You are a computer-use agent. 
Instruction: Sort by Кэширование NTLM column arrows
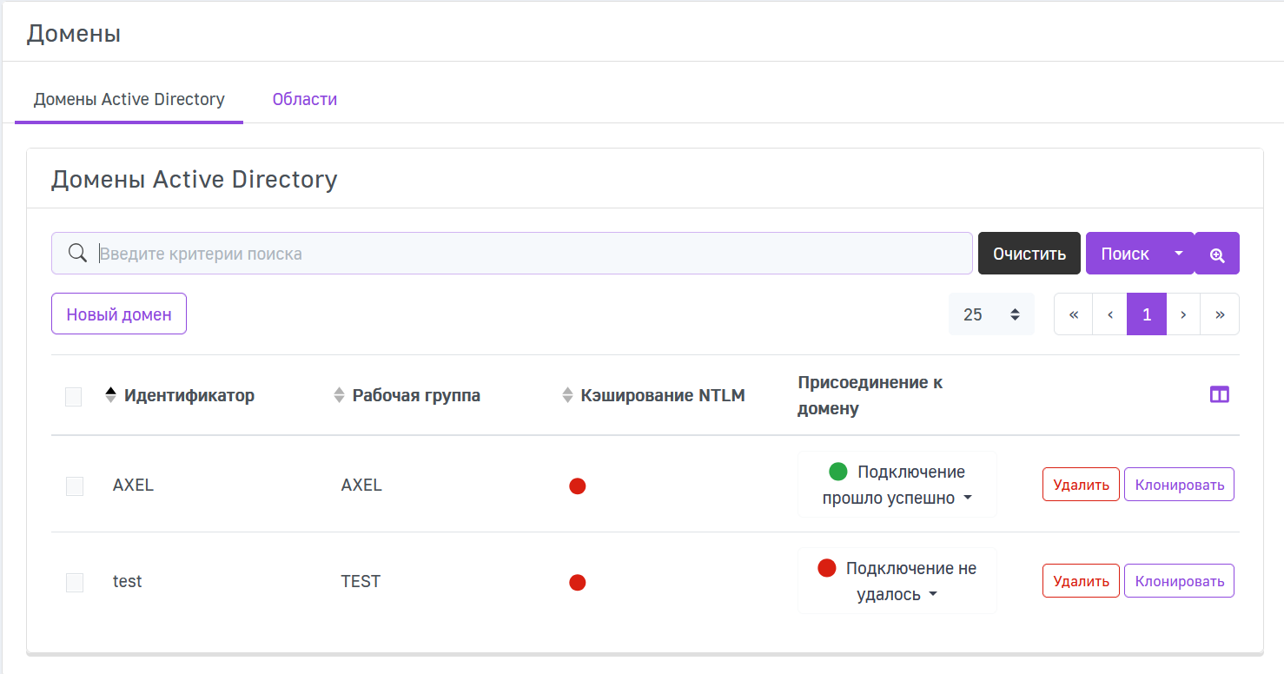pos(567,396)
